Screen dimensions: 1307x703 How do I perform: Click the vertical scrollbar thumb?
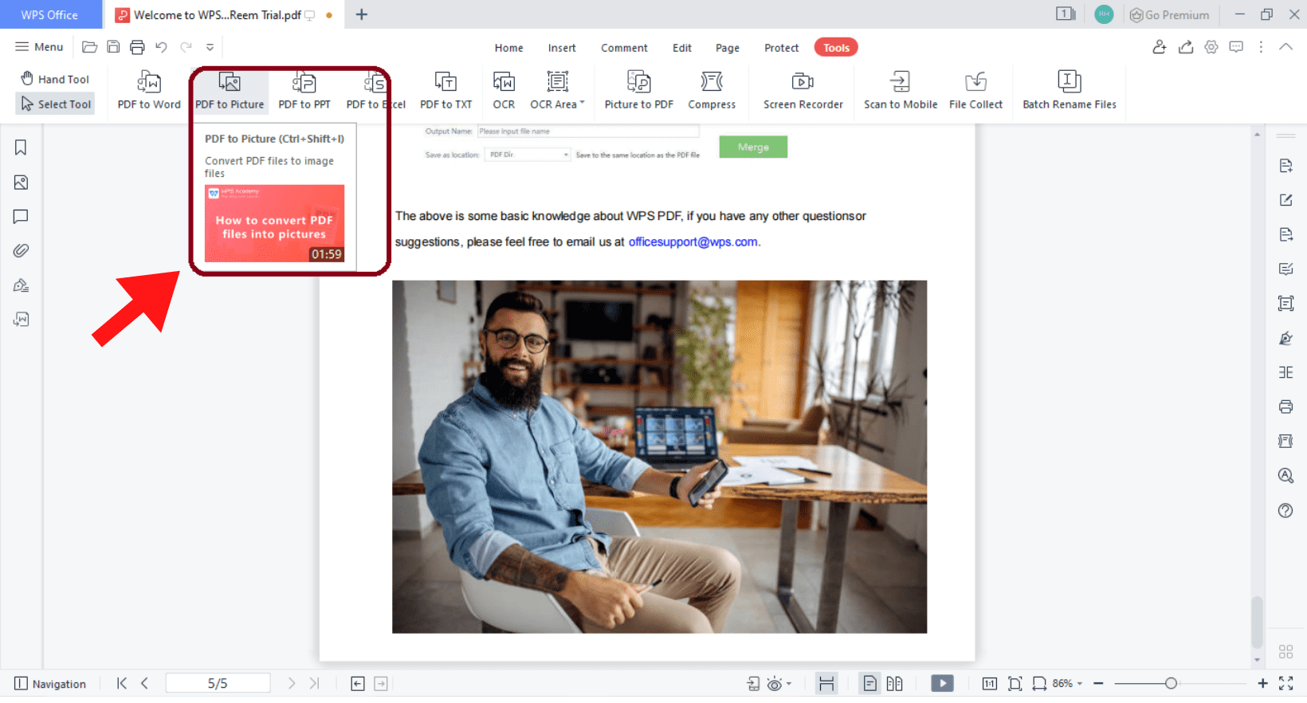click(1257, 622)
